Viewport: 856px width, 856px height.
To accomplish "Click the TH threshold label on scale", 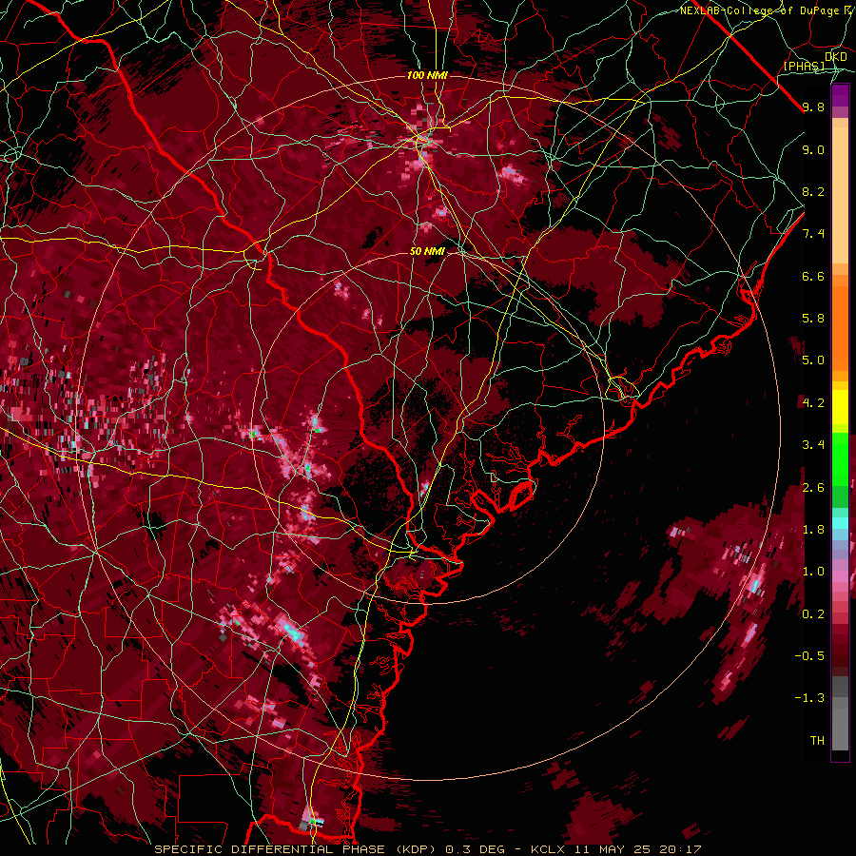I will click(817, 741).
